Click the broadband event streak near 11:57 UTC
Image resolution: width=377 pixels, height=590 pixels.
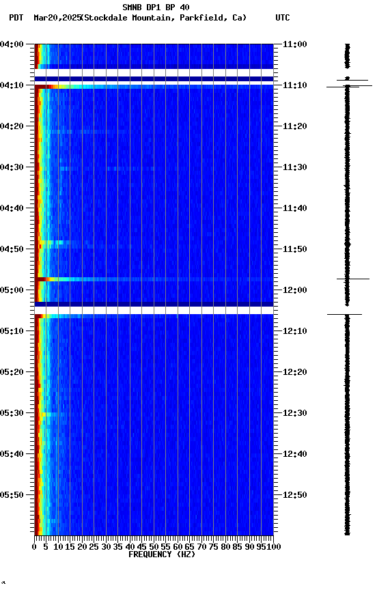(x=154, y=279)
